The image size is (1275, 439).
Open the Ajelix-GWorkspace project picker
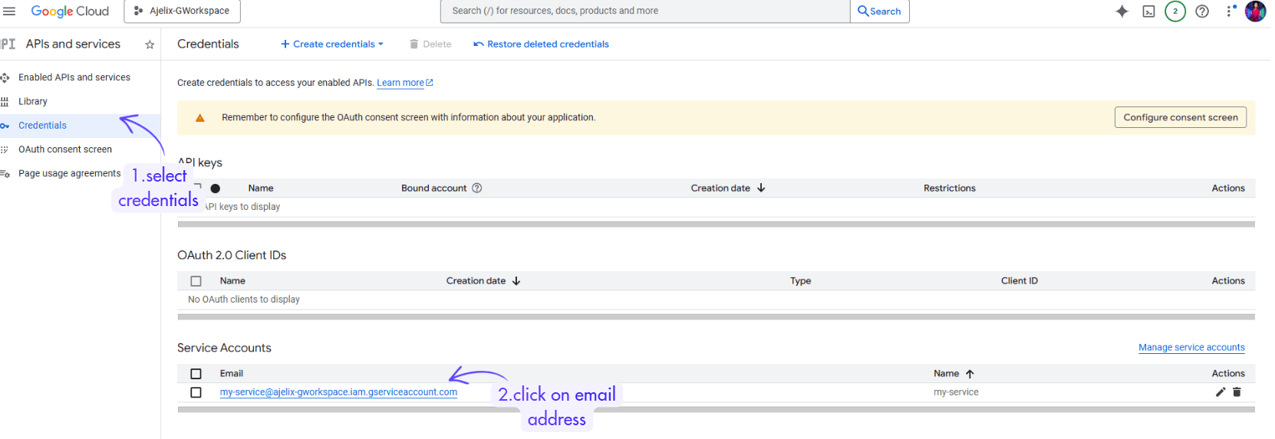[x=182, y=11]
